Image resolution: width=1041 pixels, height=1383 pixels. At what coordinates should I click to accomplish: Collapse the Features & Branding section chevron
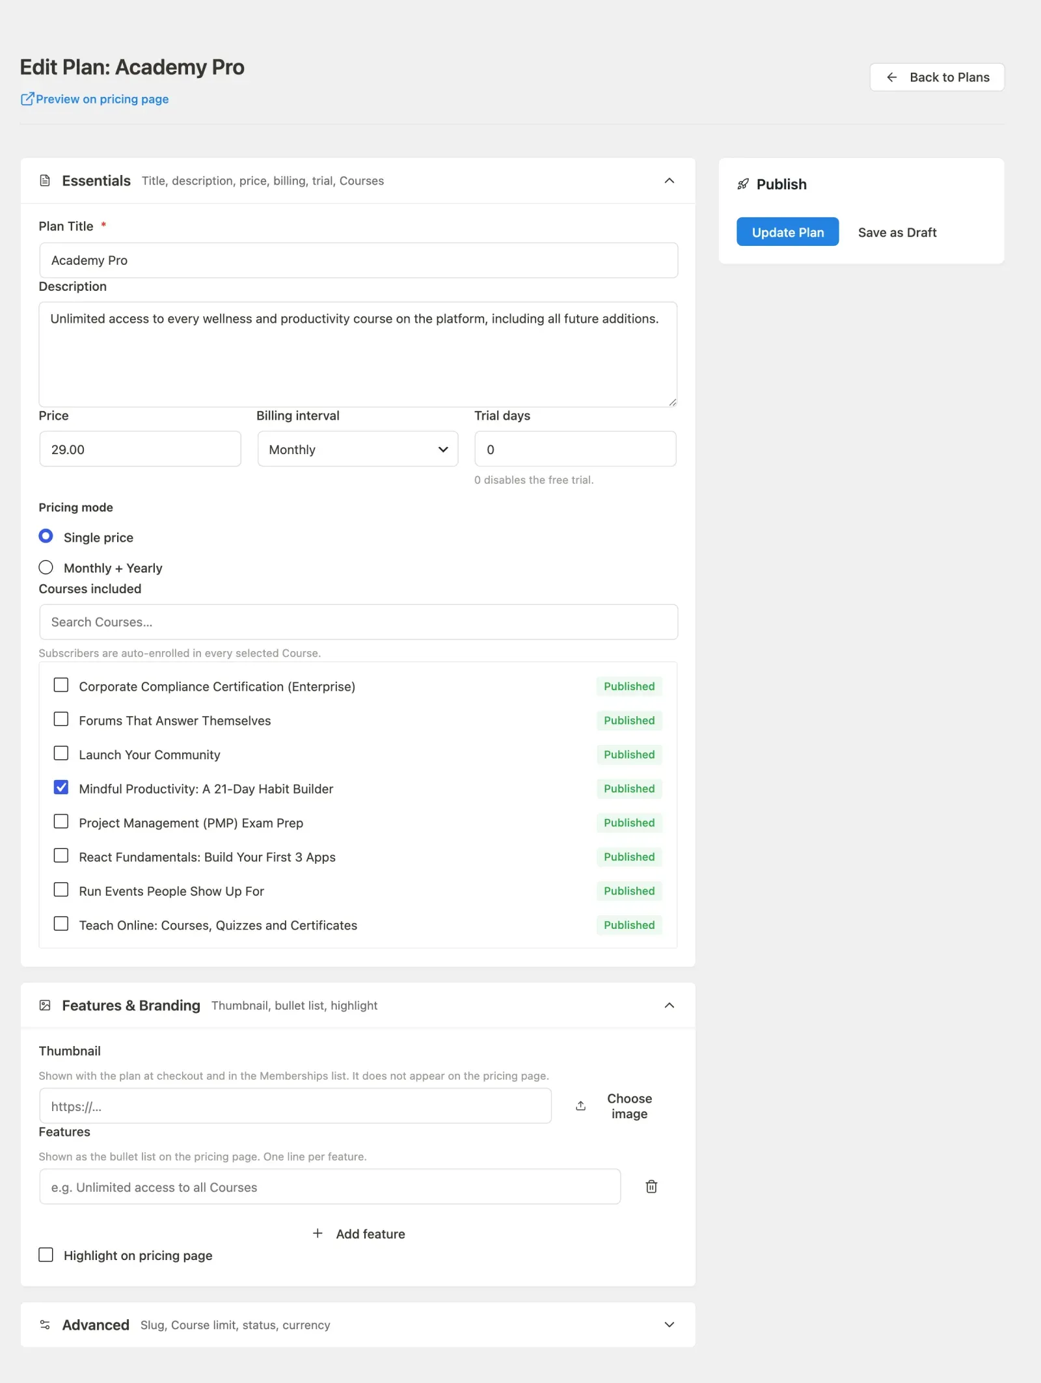point(669,1006)
